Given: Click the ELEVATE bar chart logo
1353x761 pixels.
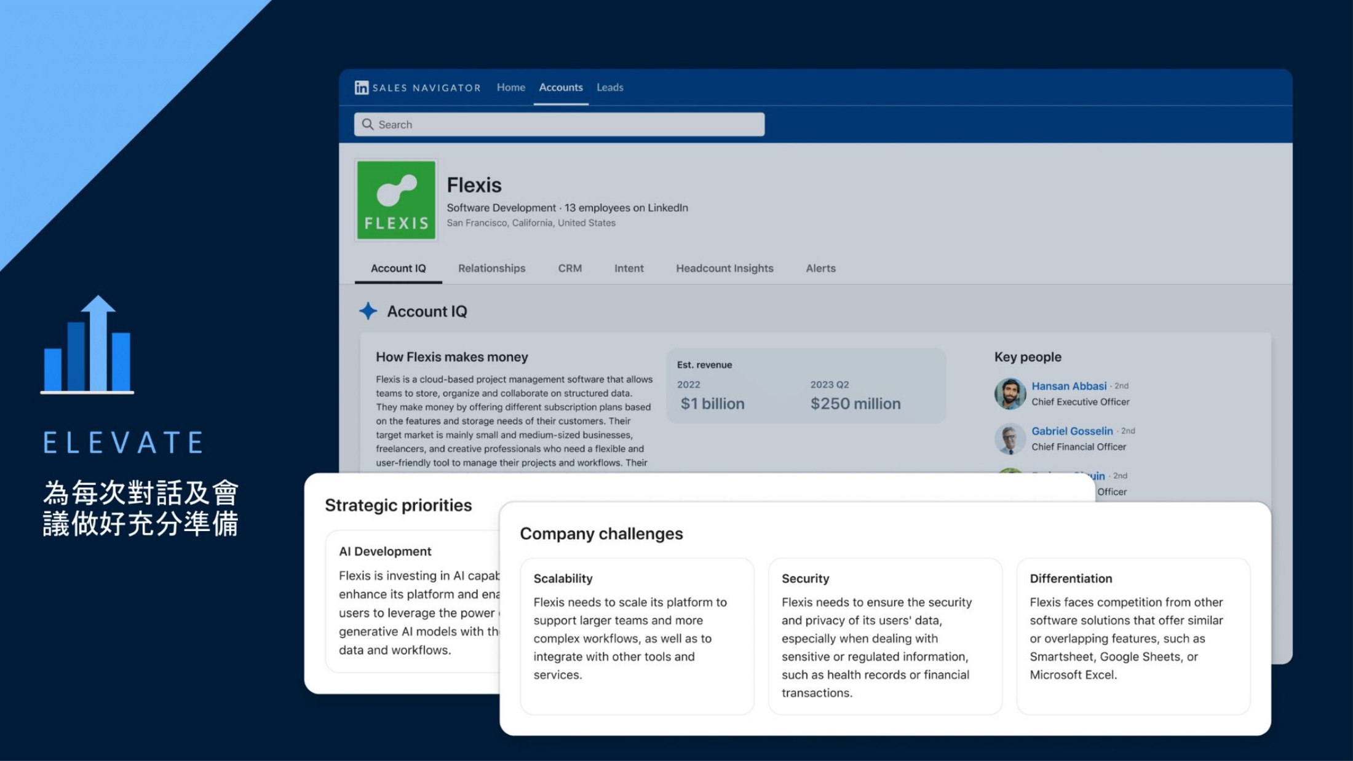Looking at the screenshot, I should pyautogui.click(x=87, y=344).
